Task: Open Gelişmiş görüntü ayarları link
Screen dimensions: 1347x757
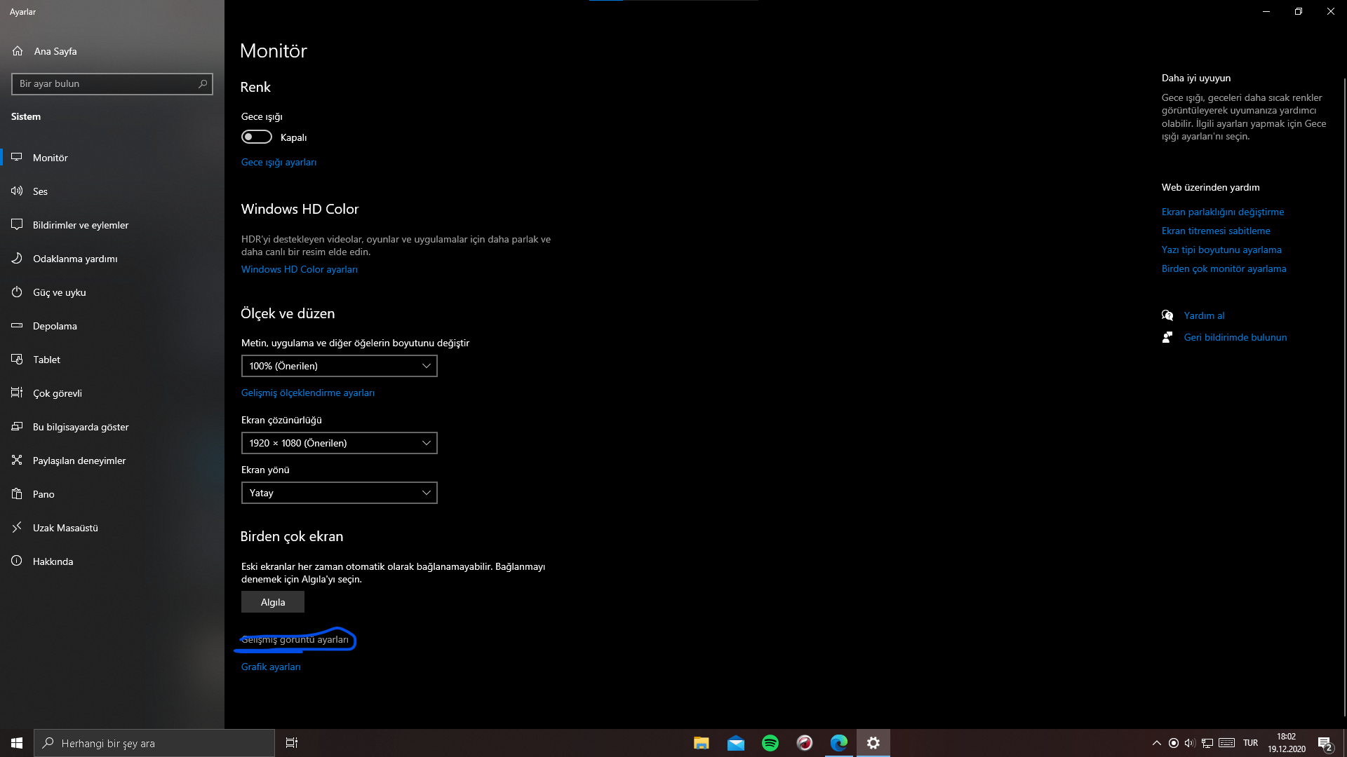Action: pos(295,640)
